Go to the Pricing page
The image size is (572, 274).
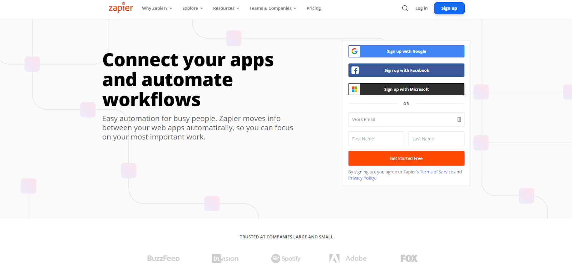tap(314, 8)
